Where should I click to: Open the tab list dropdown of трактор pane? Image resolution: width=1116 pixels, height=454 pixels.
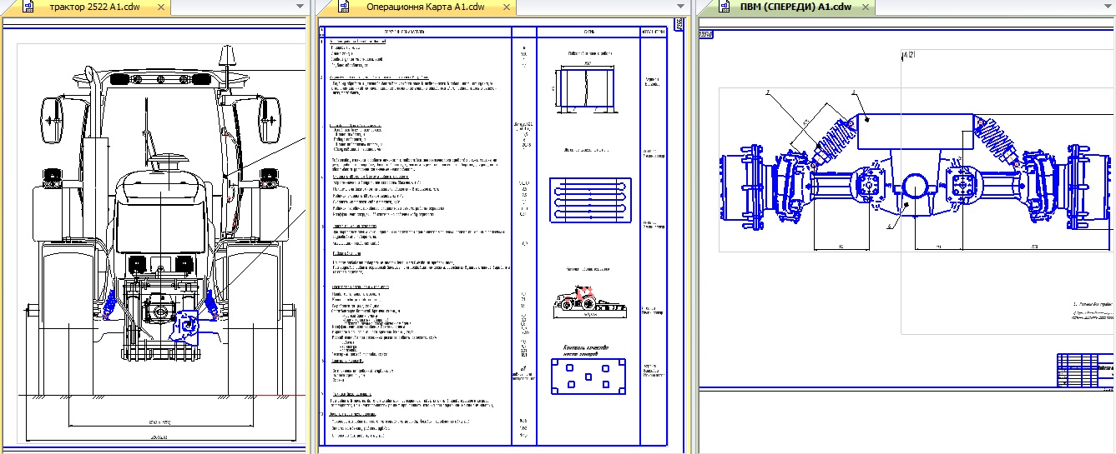point(300,7)
